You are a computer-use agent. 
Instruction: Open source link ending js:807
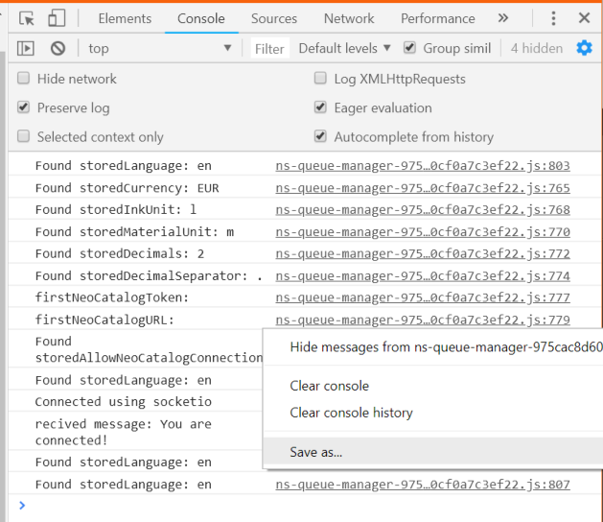coord(423,485)
